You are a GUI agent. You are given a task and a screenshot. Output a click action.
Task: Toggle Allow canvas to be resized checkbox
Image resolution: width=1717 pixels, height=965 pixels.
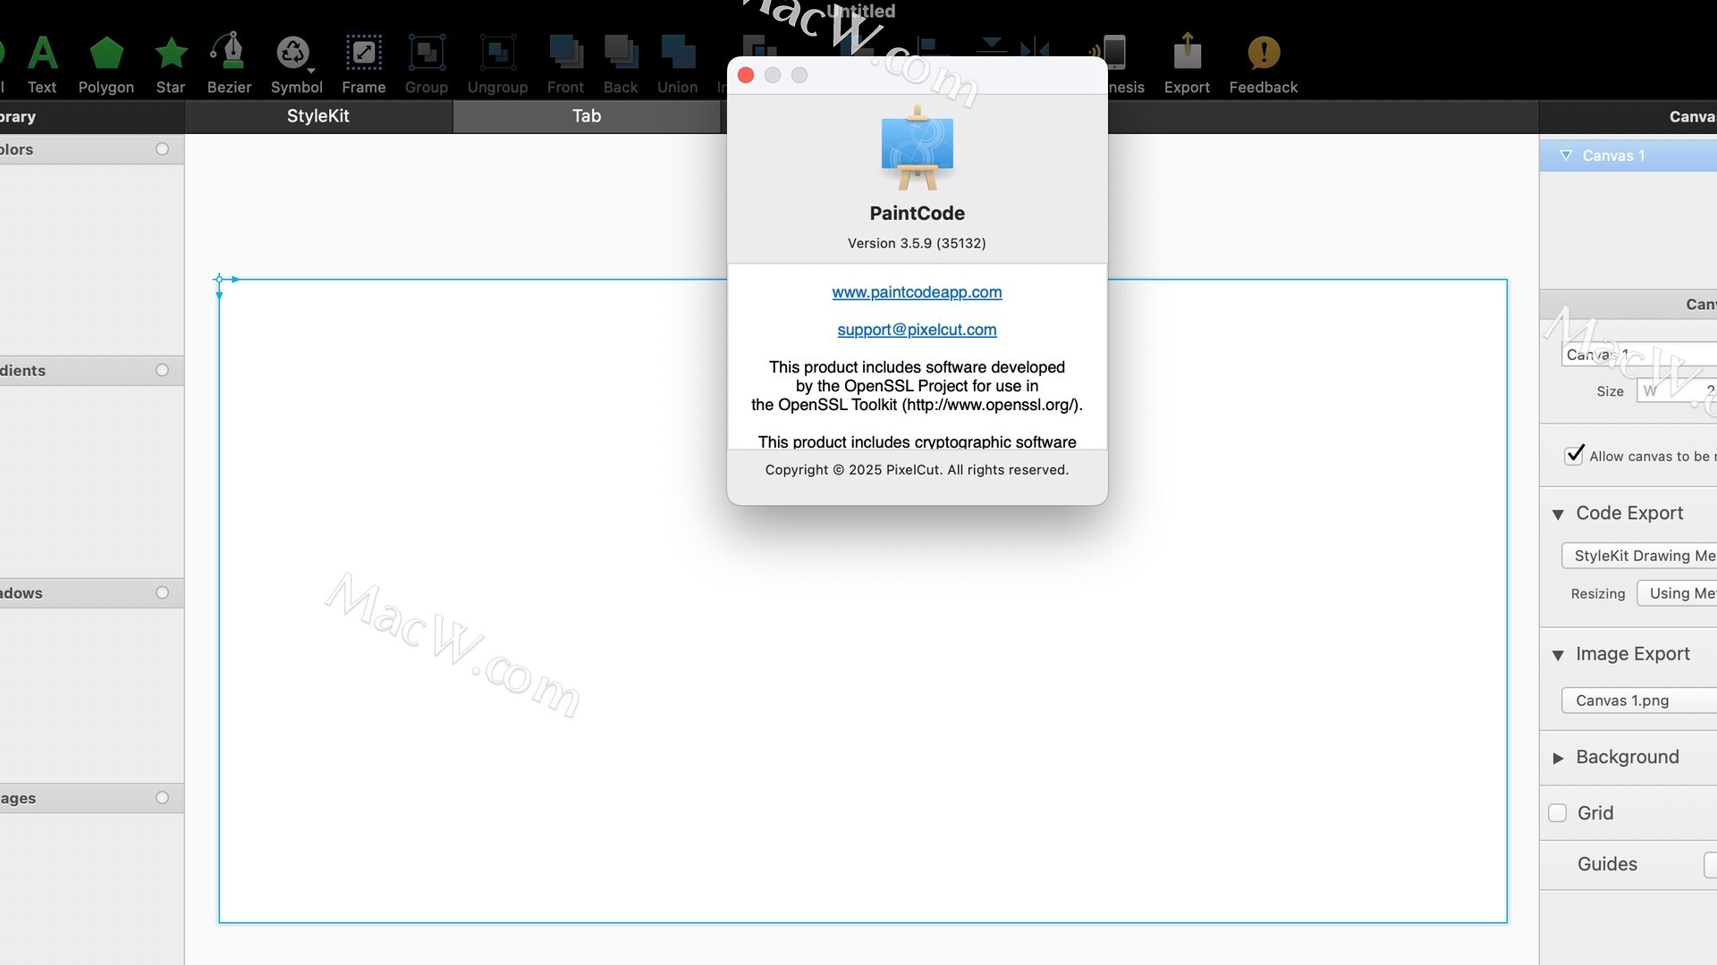tap(1574, 456)
